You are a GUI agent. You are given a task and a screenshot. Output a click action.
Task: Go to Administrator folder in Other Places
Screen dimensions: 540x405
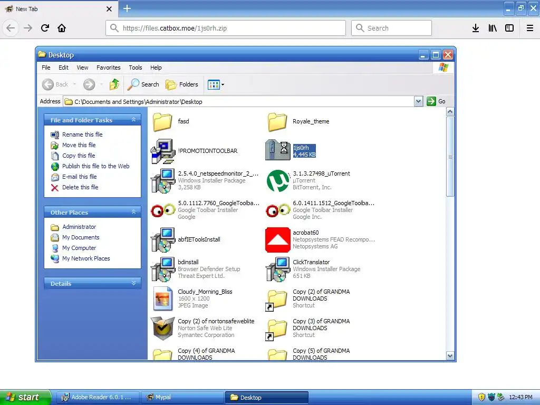tap(79, 227)
